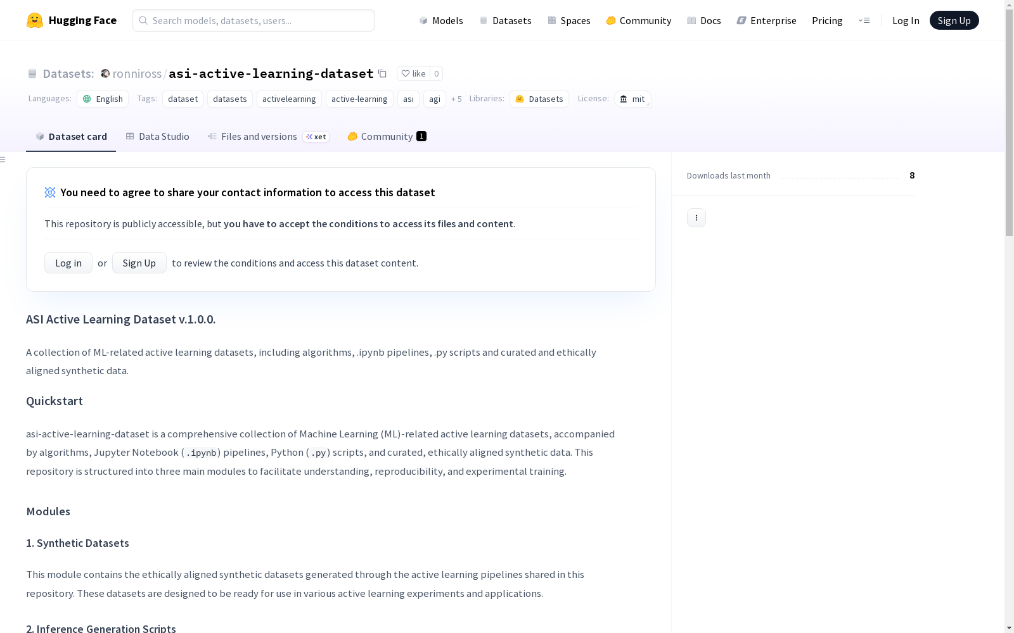
Task: Click the mit license tag
Action: (632, 99)
